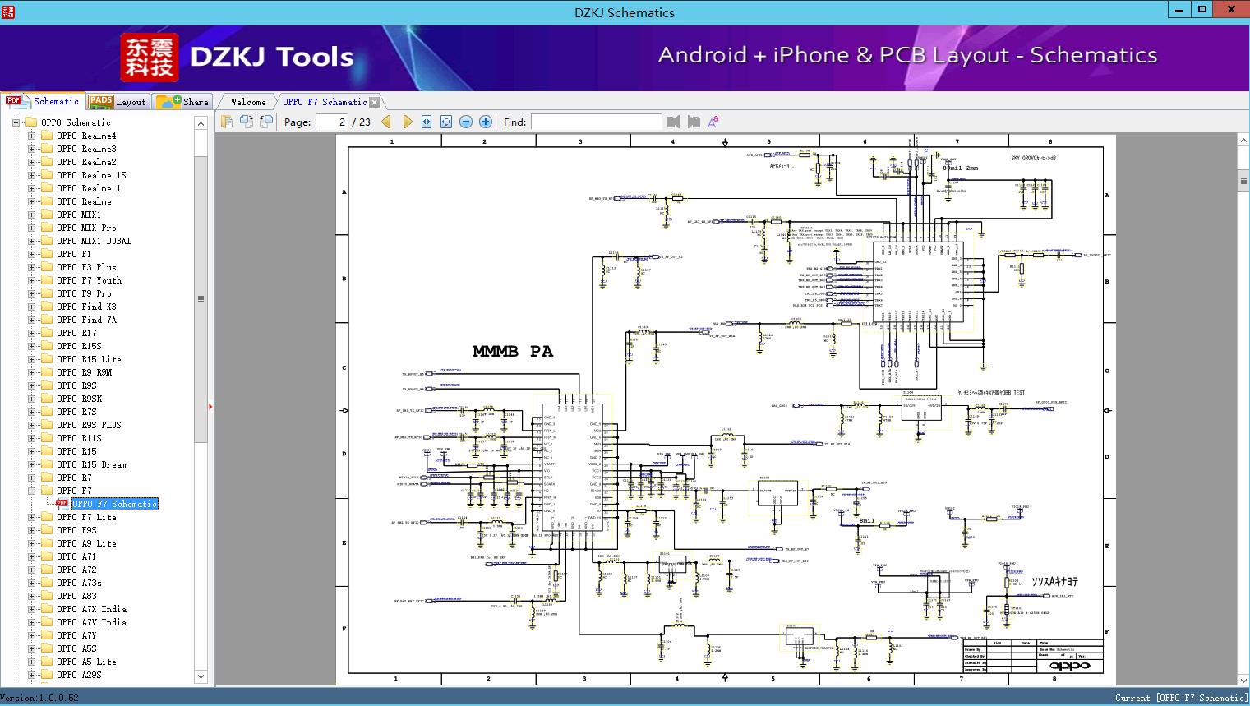Click find next icon
Image resolution: width=1250 pixels, height=706 pixels.
coord(694,122)
